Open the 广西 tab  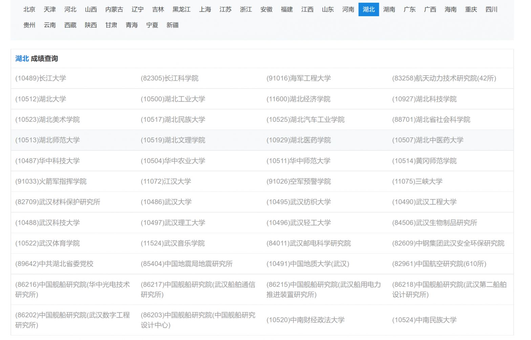click(430, 9)
